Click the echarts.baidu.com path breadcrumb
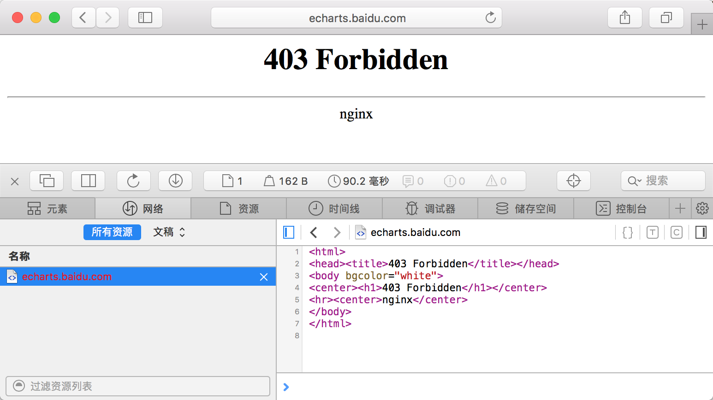Image resolution: width=713 pixels, height=400 pixels. pyautogui.click(x=408, y=232)
